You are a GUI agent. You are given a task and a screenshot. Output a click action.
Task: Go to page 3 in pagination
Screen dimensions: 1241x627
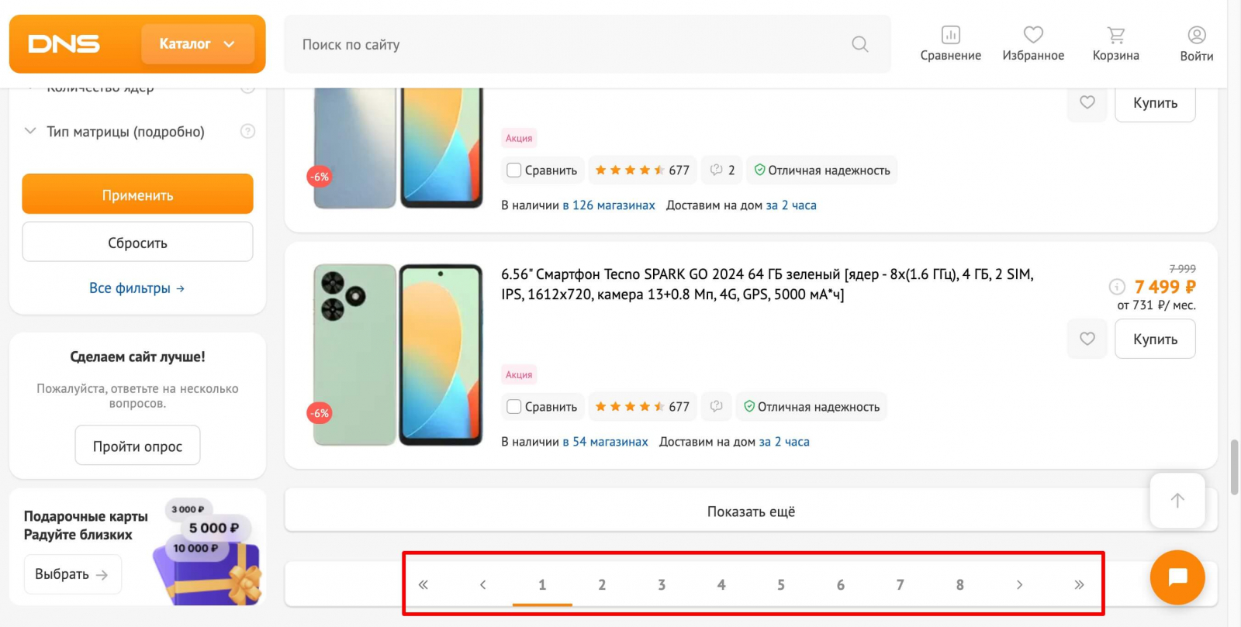click(x=662, y=585)
